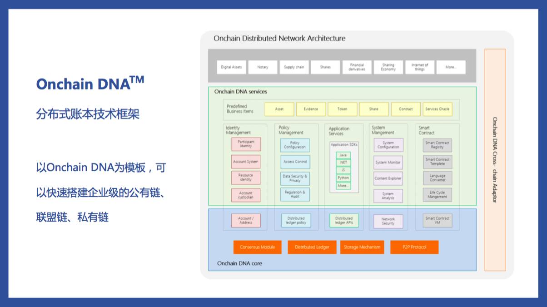
Task: Click the 'System Analysis' box
Action: (388, 196)
